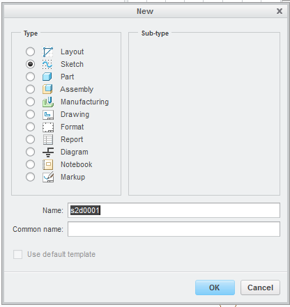
Task: Click the Part label text
Action: tap(68, 77)
